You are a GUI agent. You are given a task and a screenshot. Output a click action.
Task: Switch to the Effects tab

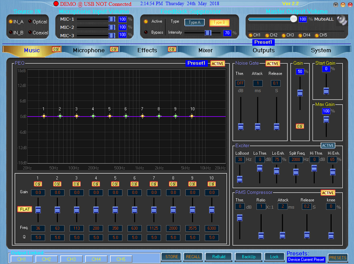click(147, 50)
